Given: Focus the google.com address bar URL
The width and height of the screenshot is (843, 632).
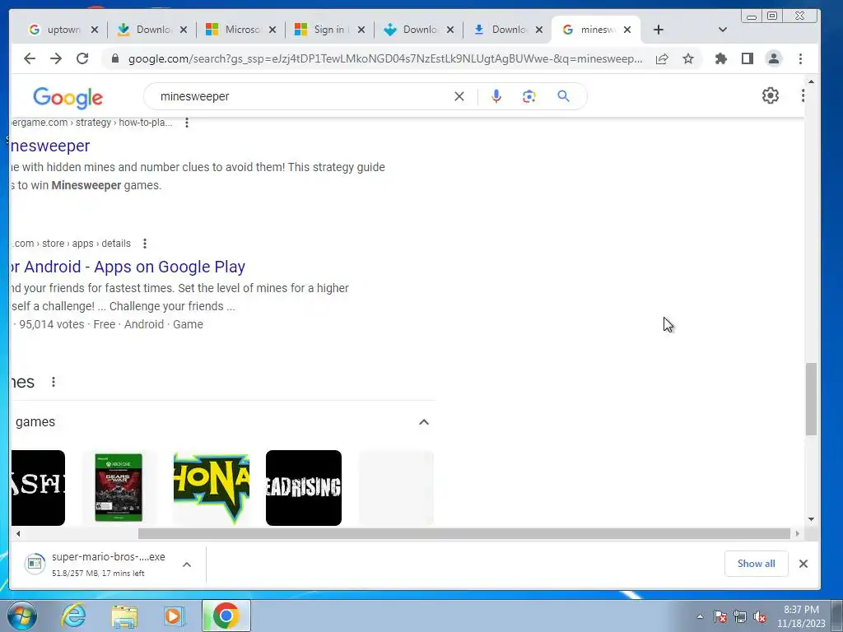Looking at the screenshot, I should 385,58.
